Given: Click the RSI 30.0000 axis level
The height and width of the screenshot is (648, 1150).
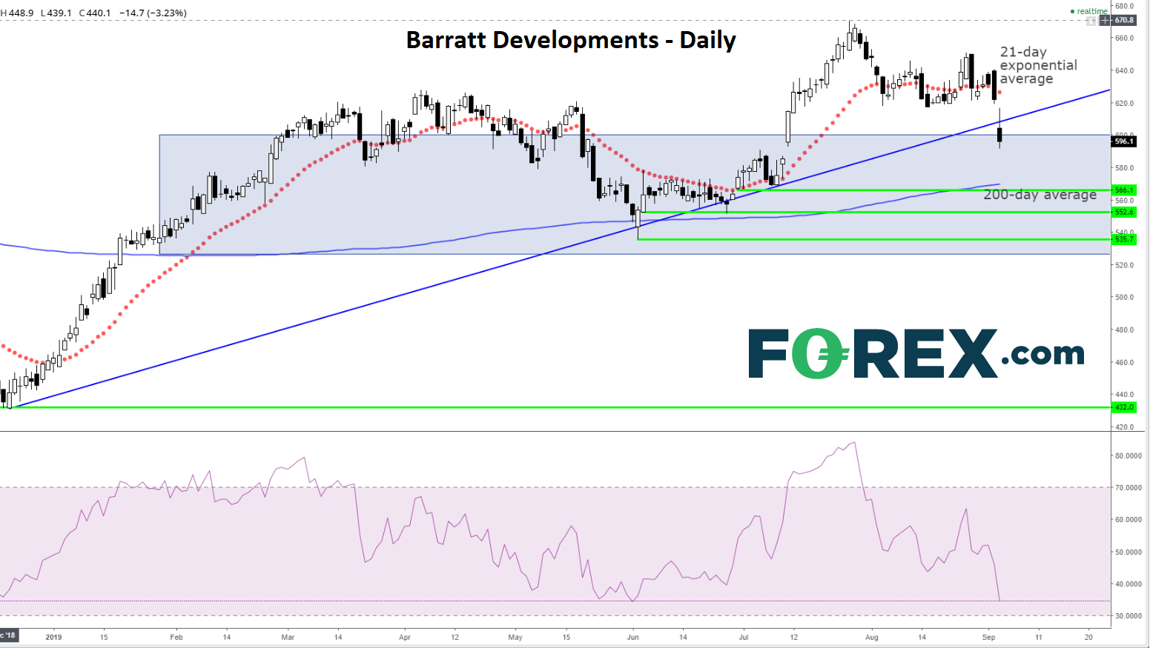Looking at the screenshot, I should click(x=1128, y=616).
